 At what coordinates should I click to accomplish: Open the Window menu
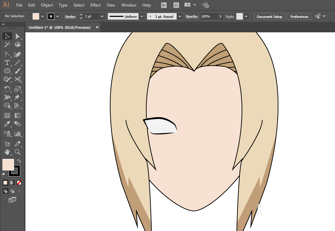(129, 5)
